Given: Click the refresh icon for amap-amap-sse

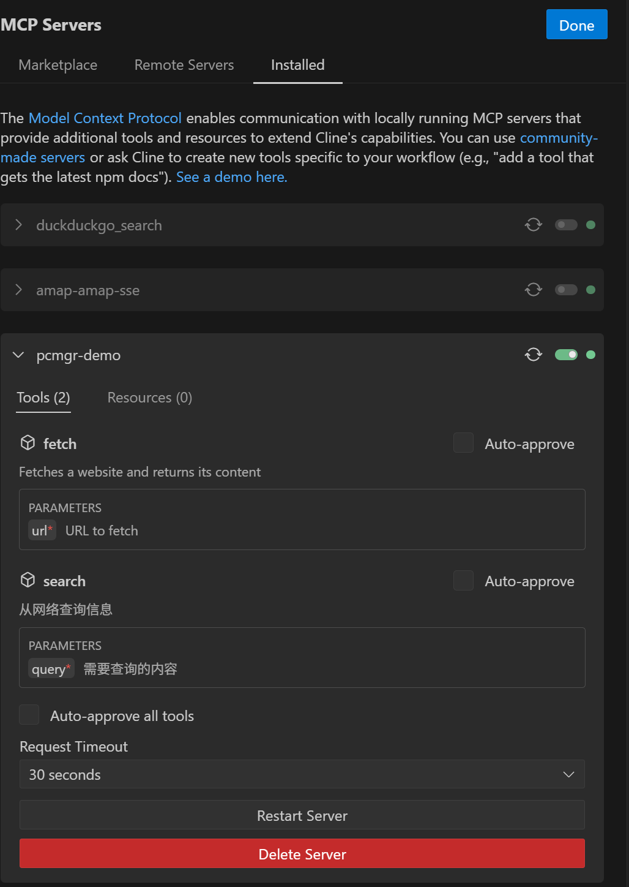Looking at the screenshot, I should (x=534, y=290).
